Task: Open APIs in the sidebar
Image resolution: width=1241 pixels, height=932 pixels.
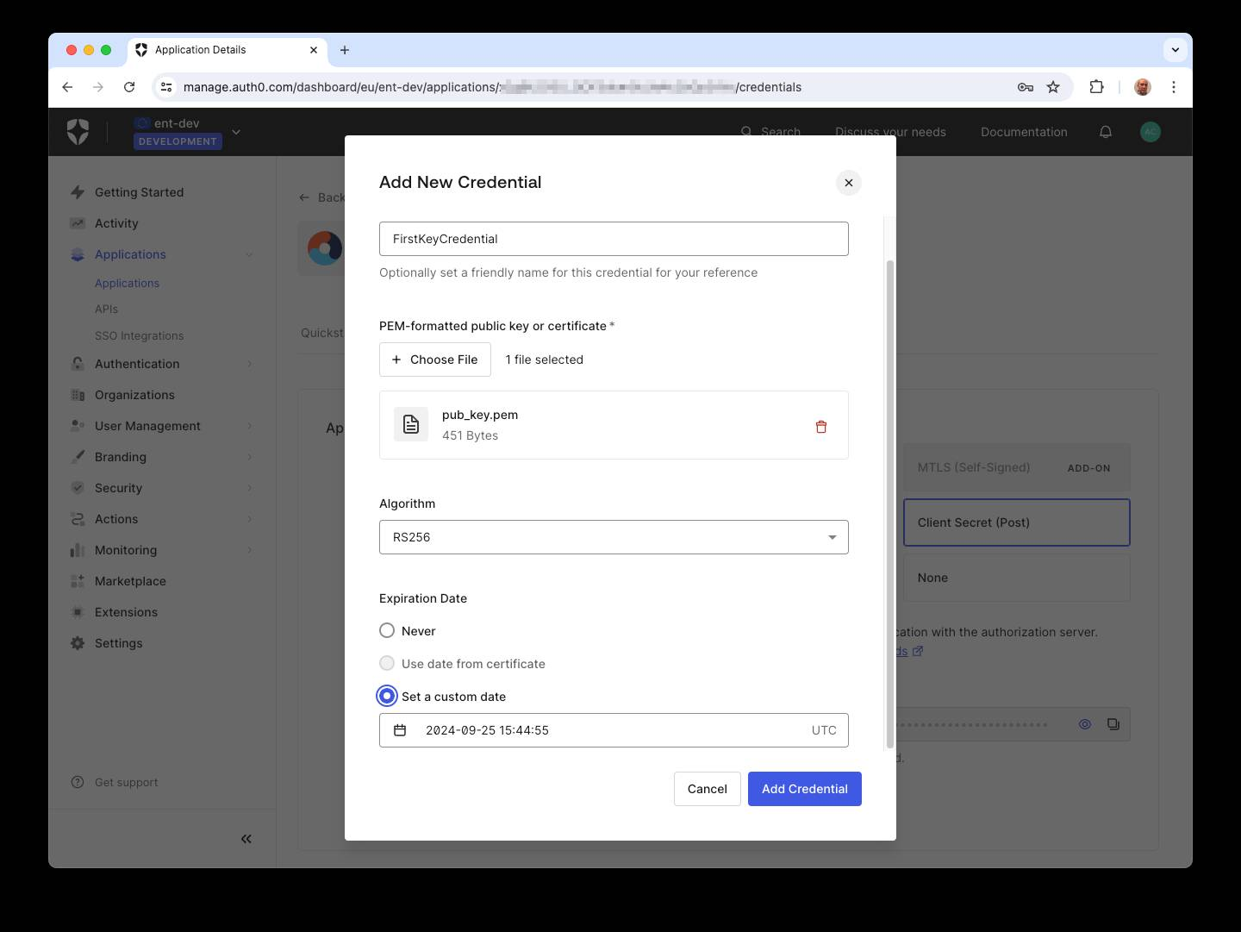Action: click(x=106, y=309)
